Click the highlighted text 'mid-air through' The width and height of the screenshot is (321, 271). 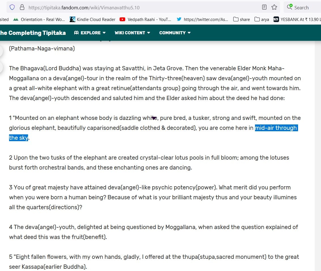pyautogui.click(x=276, y=128)
